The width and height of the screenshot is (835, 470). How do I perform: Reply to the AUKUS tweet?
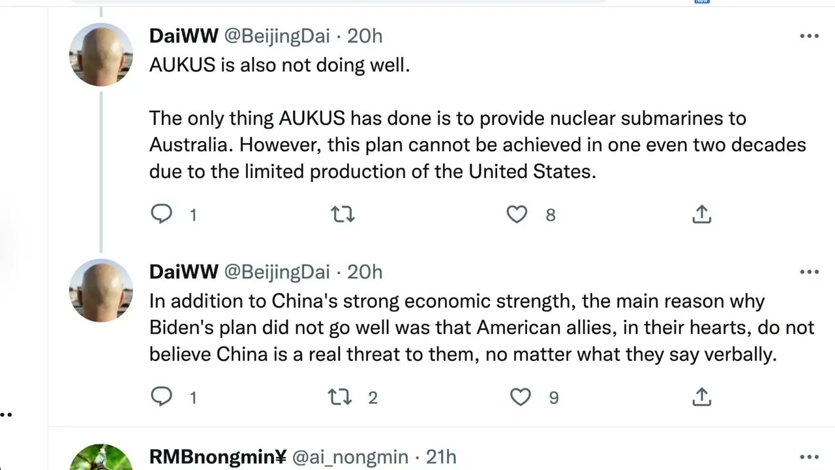click(161, 214)
